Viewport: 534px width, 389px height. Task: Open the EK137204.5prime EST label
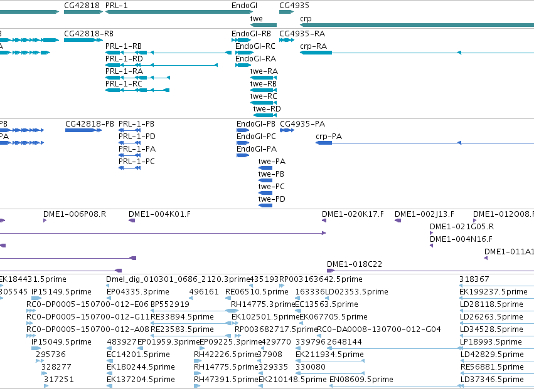click(141, 380)
